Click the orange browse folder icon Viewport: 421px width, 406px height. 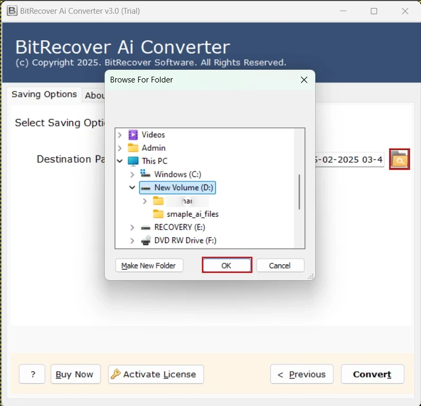tap(399, 159)
